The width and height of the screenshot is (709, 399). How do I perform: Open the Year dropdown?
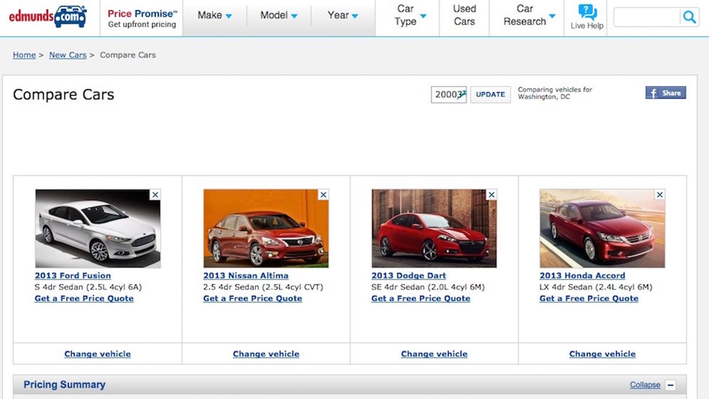coord(343,15)
